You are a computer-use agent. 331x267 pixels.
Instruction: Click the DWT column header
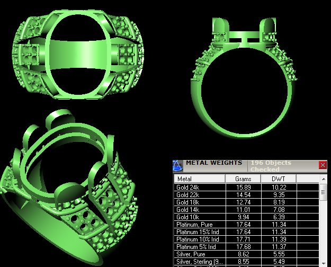pyautogui.click(x=279, y=179)
